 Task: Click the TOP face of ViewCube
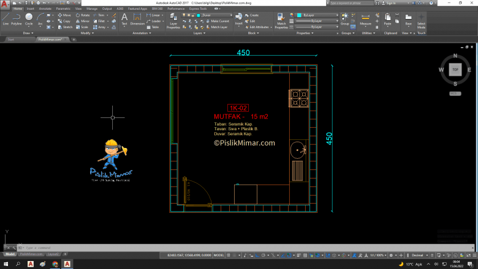coord(455,70)
